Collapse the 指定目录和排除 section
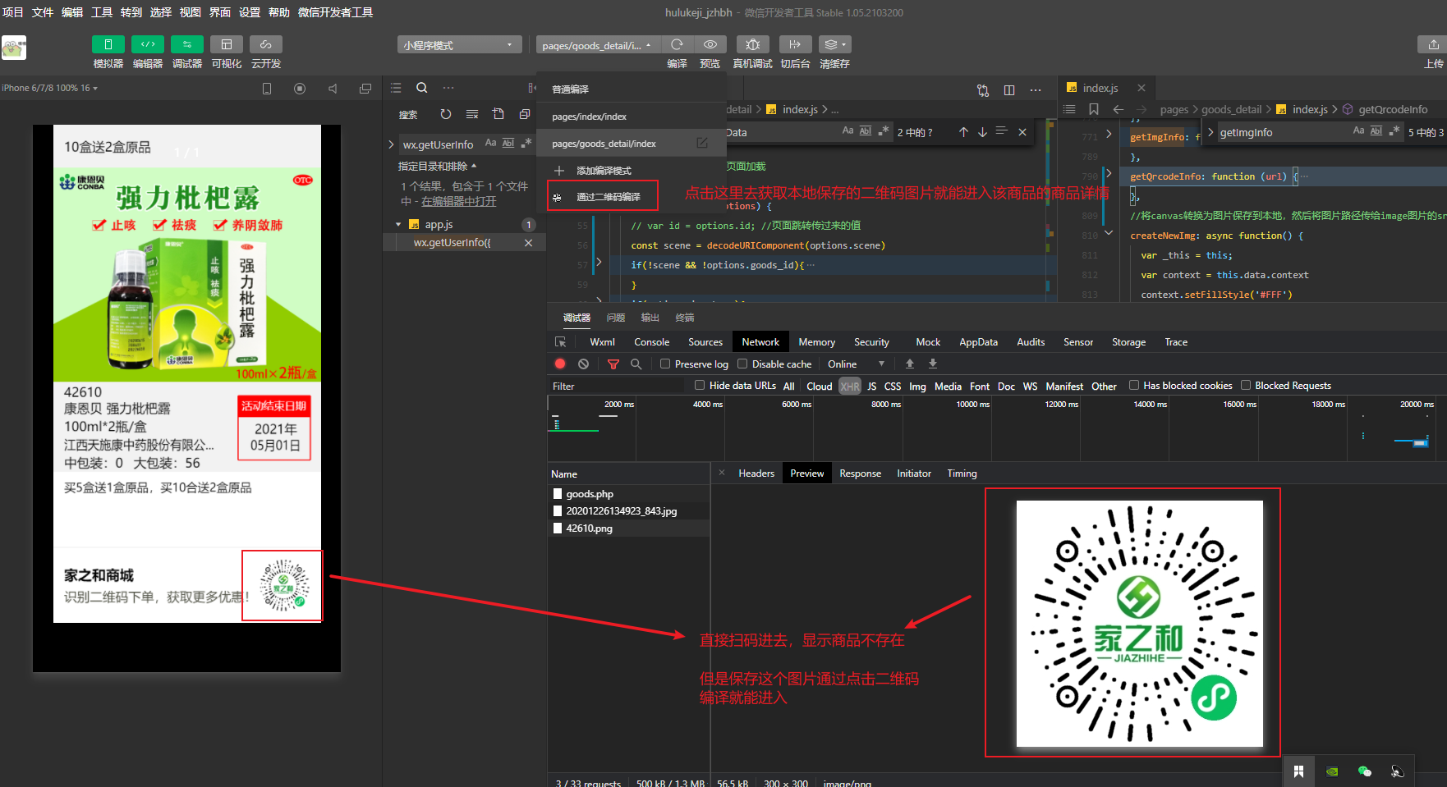This screenshot has width=1447, height=787. 437,167
